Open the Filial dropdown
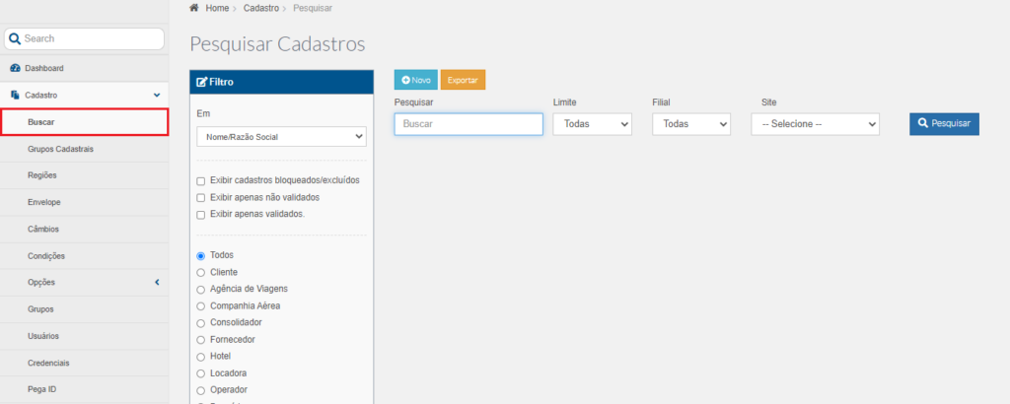The image size is (1010, 404). click(691, 124)
